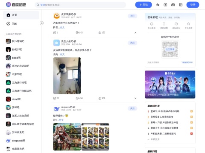
Task: Click the dota2吧 red paw icon
Action: pyautogui.click(x=8, y=99)
